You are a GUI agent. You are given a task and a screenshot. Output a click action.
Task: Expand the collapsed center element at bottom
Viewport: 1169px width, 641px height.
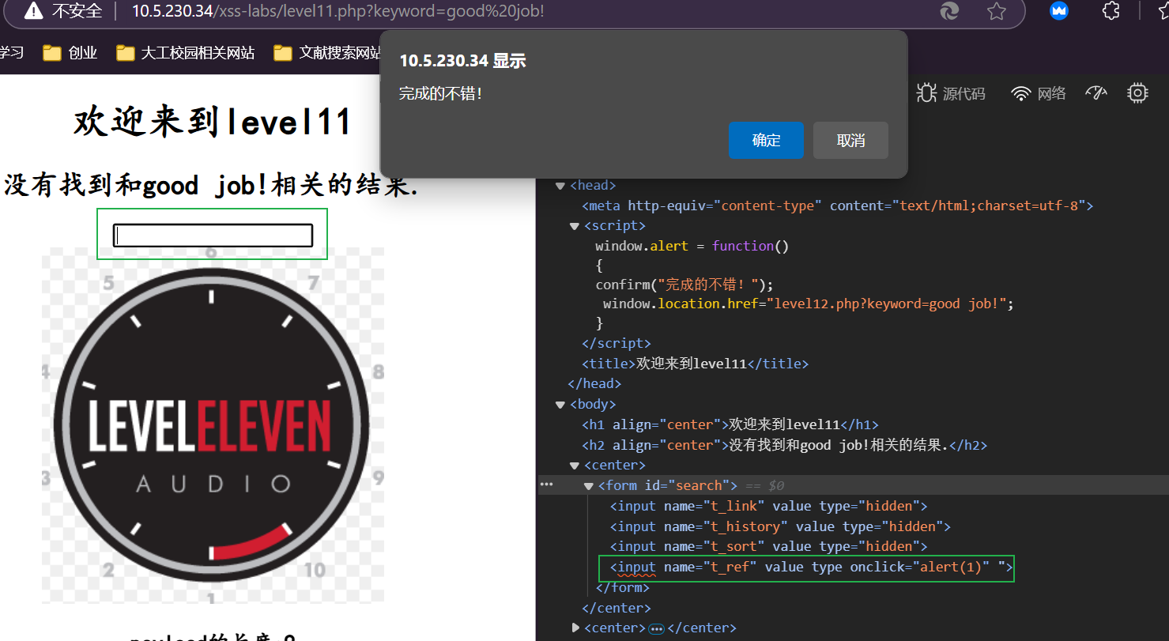[575, 628]
